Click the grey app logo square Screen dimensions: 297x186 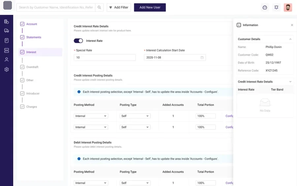[8, 5]
